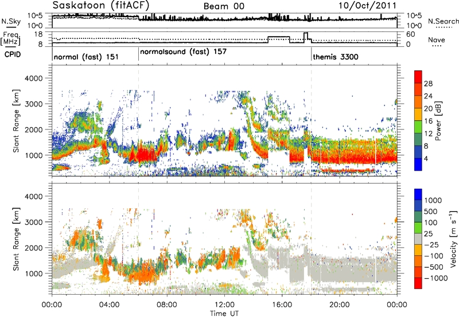The height and width of the screenshot is (317, 459).
Task: Click the 100 velocity colorbar tick label
Action: pyautogui.click(x=431, y=223)
